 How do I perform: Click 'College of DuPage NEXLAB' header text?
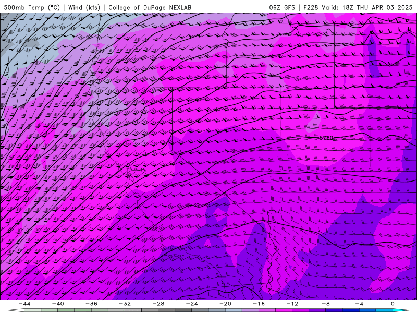[150, 7]
